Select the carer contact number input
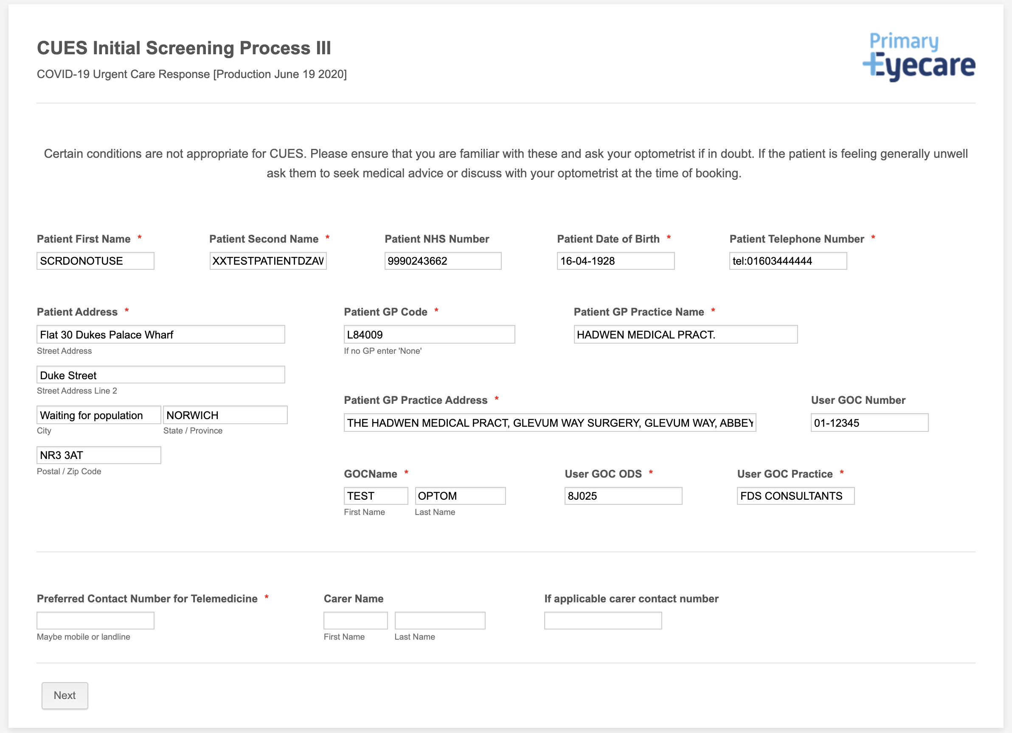 pos(602,621)
